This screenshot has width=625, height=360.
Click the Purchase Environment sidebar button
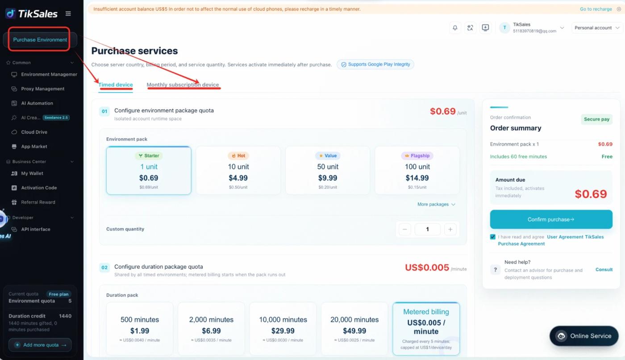pos(40,40)
